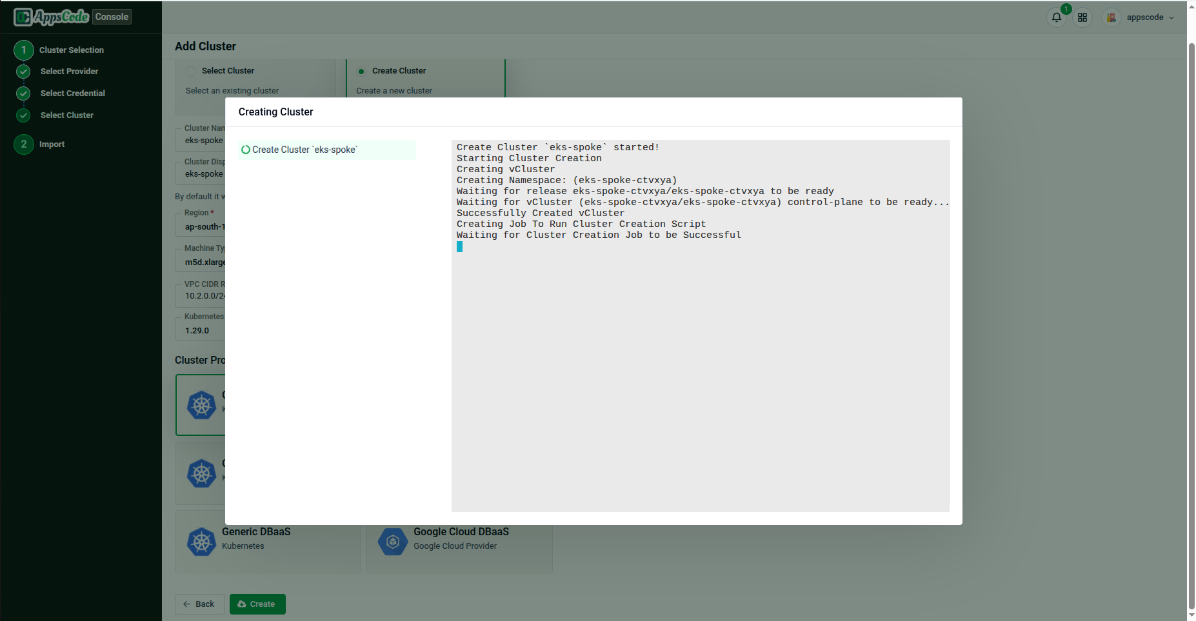Open the notifications bell

click(x=1056, y=17)
